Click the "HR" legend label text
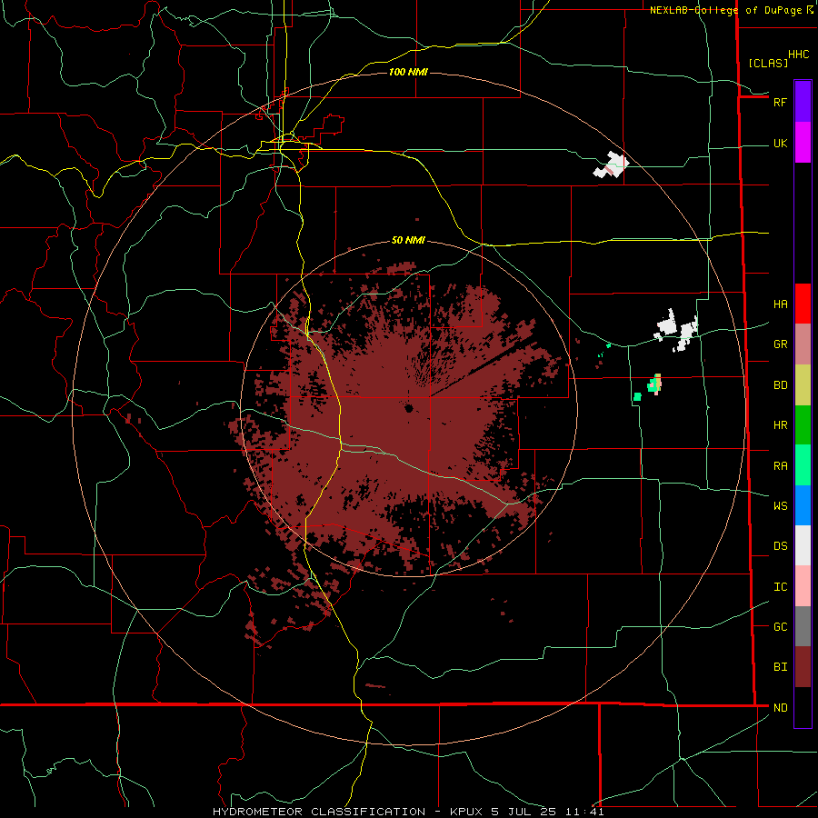 [780, 425]
